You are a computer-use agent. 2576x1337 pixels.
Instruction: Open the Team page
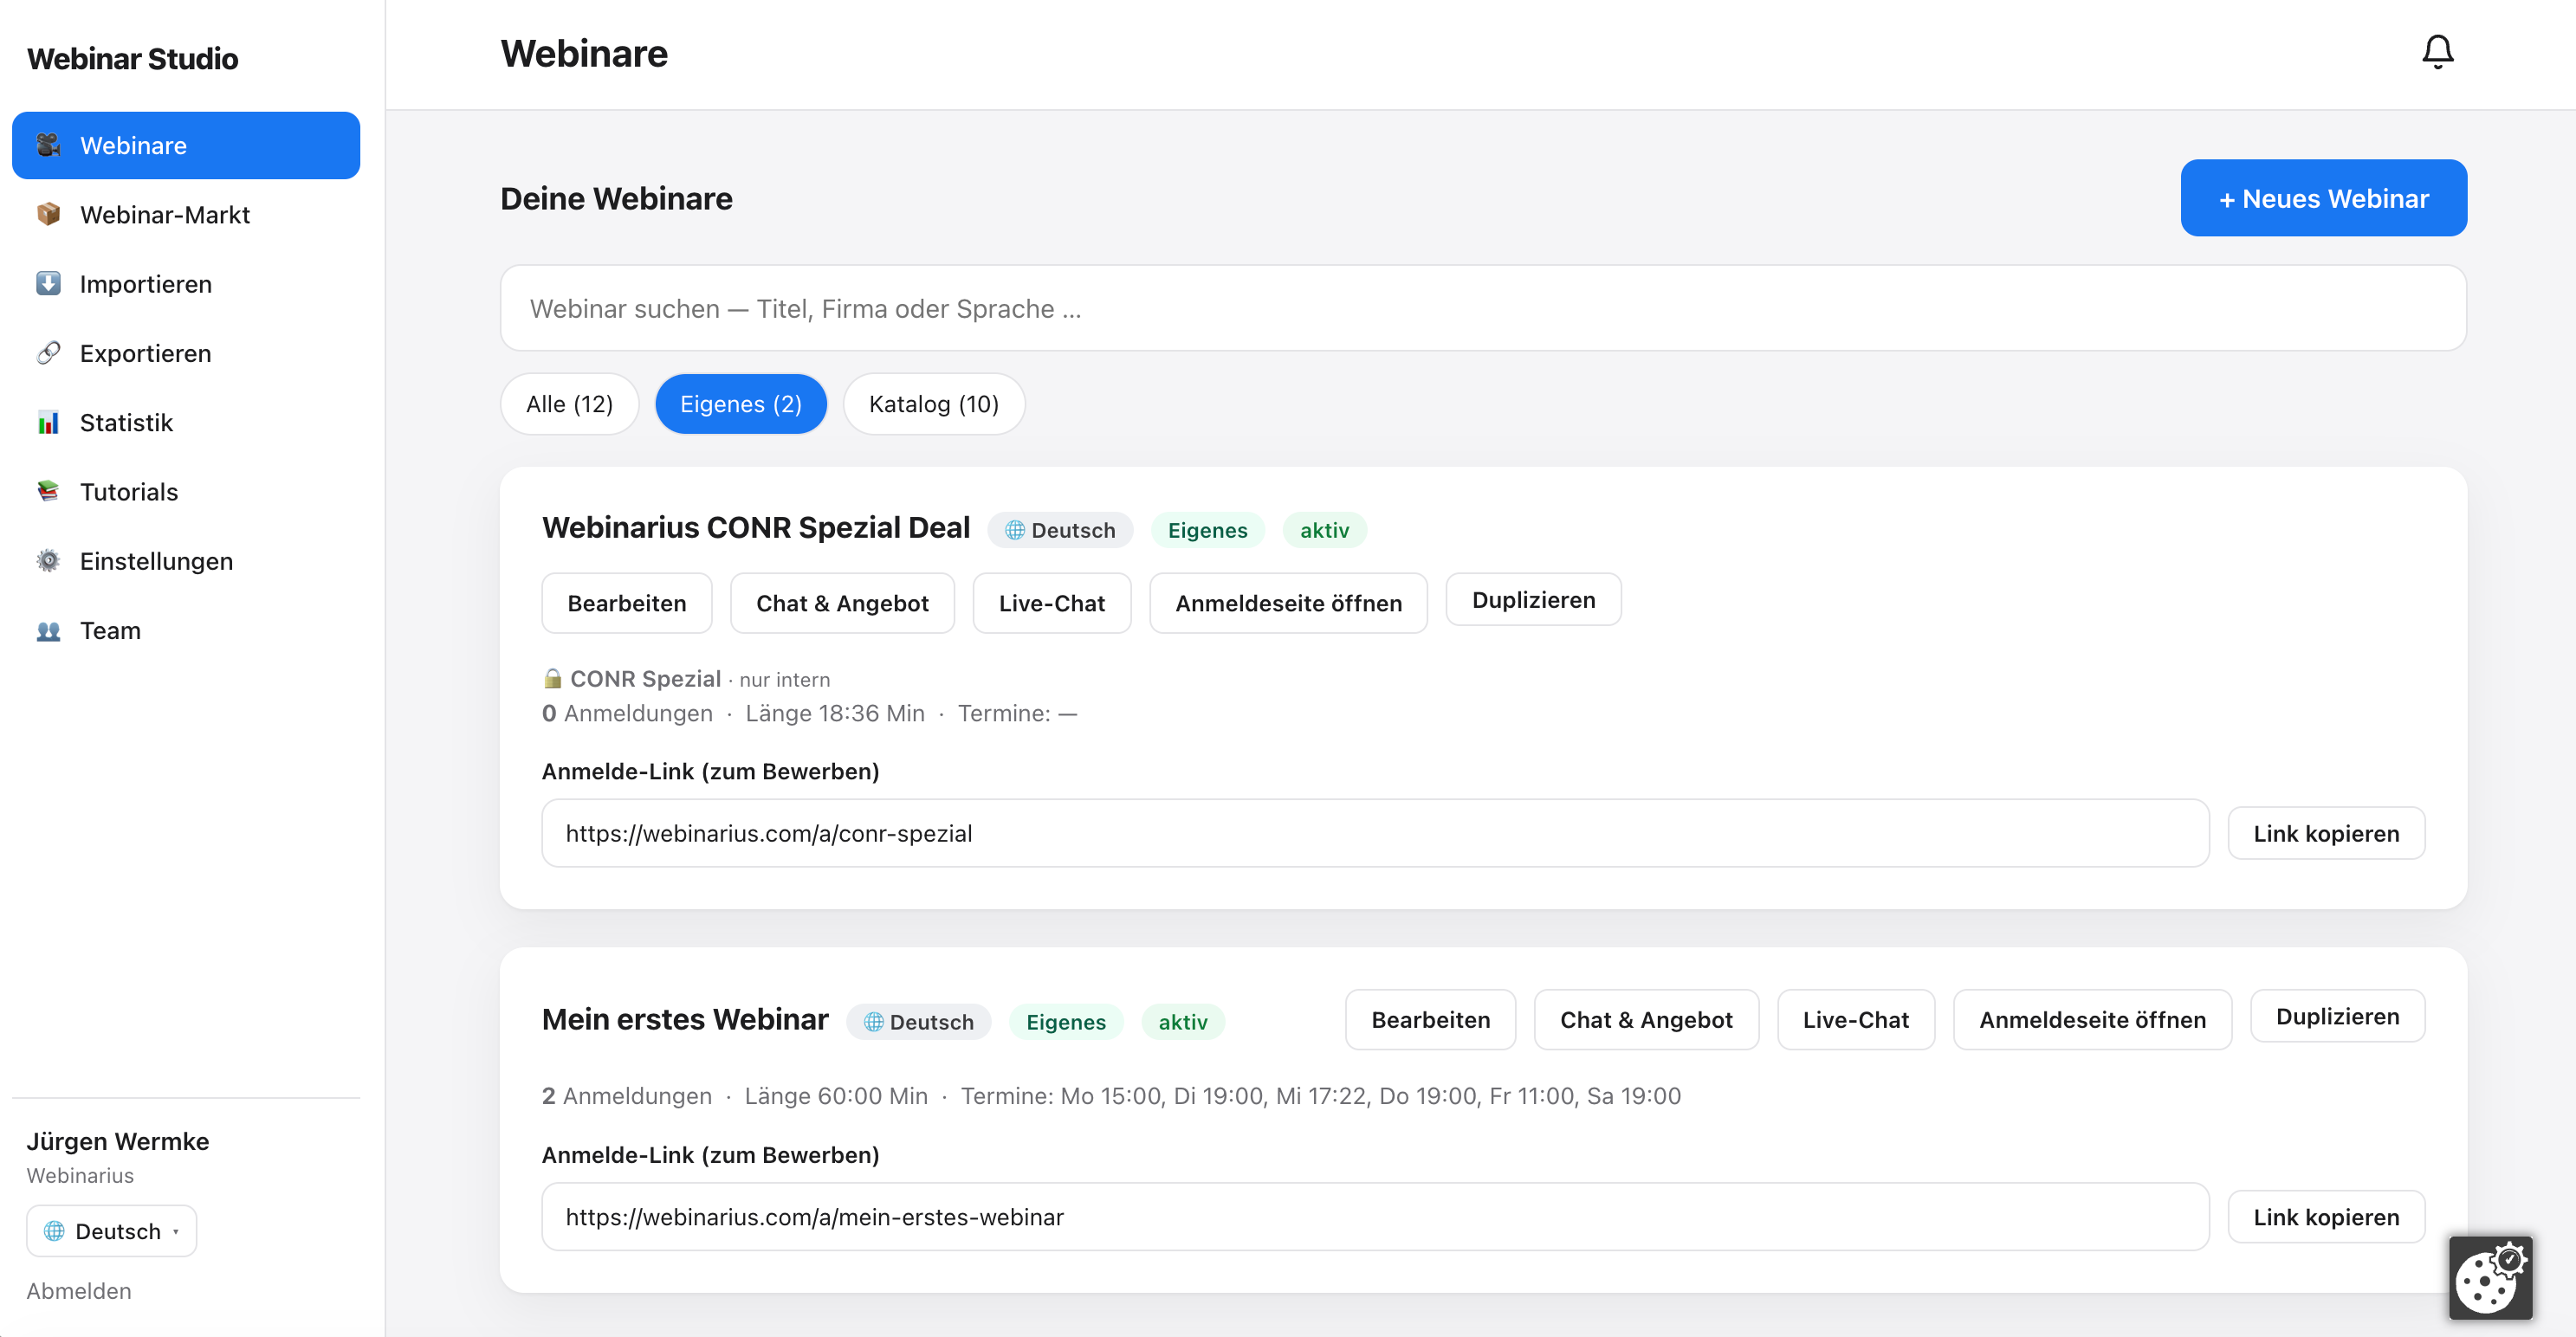click(186, 630)
